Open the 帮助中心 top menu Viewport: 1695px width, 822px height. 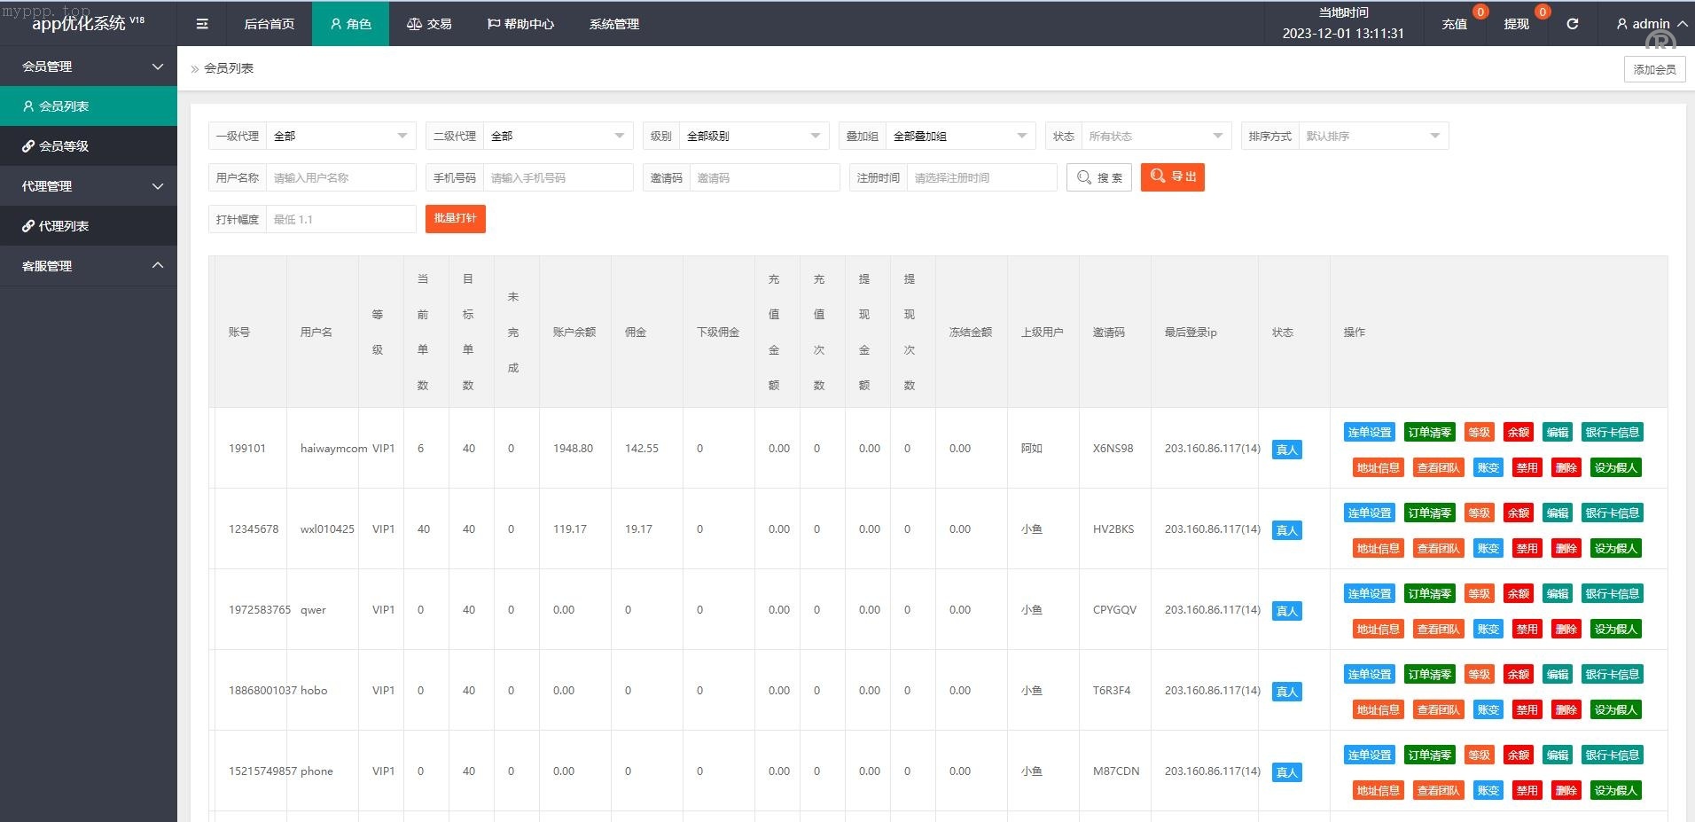click(520, 24)
